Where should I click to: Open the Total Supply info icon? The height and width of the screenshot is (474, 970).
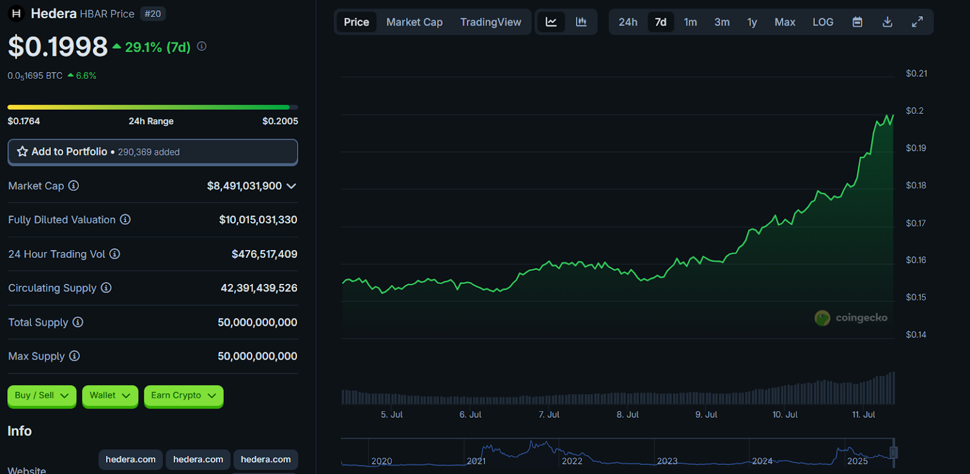pyautogui.click(x=78, y=322)
